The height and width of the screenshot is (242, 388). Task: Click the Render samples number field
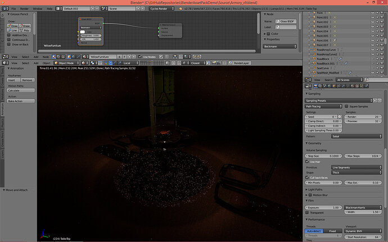coord(363,117)
